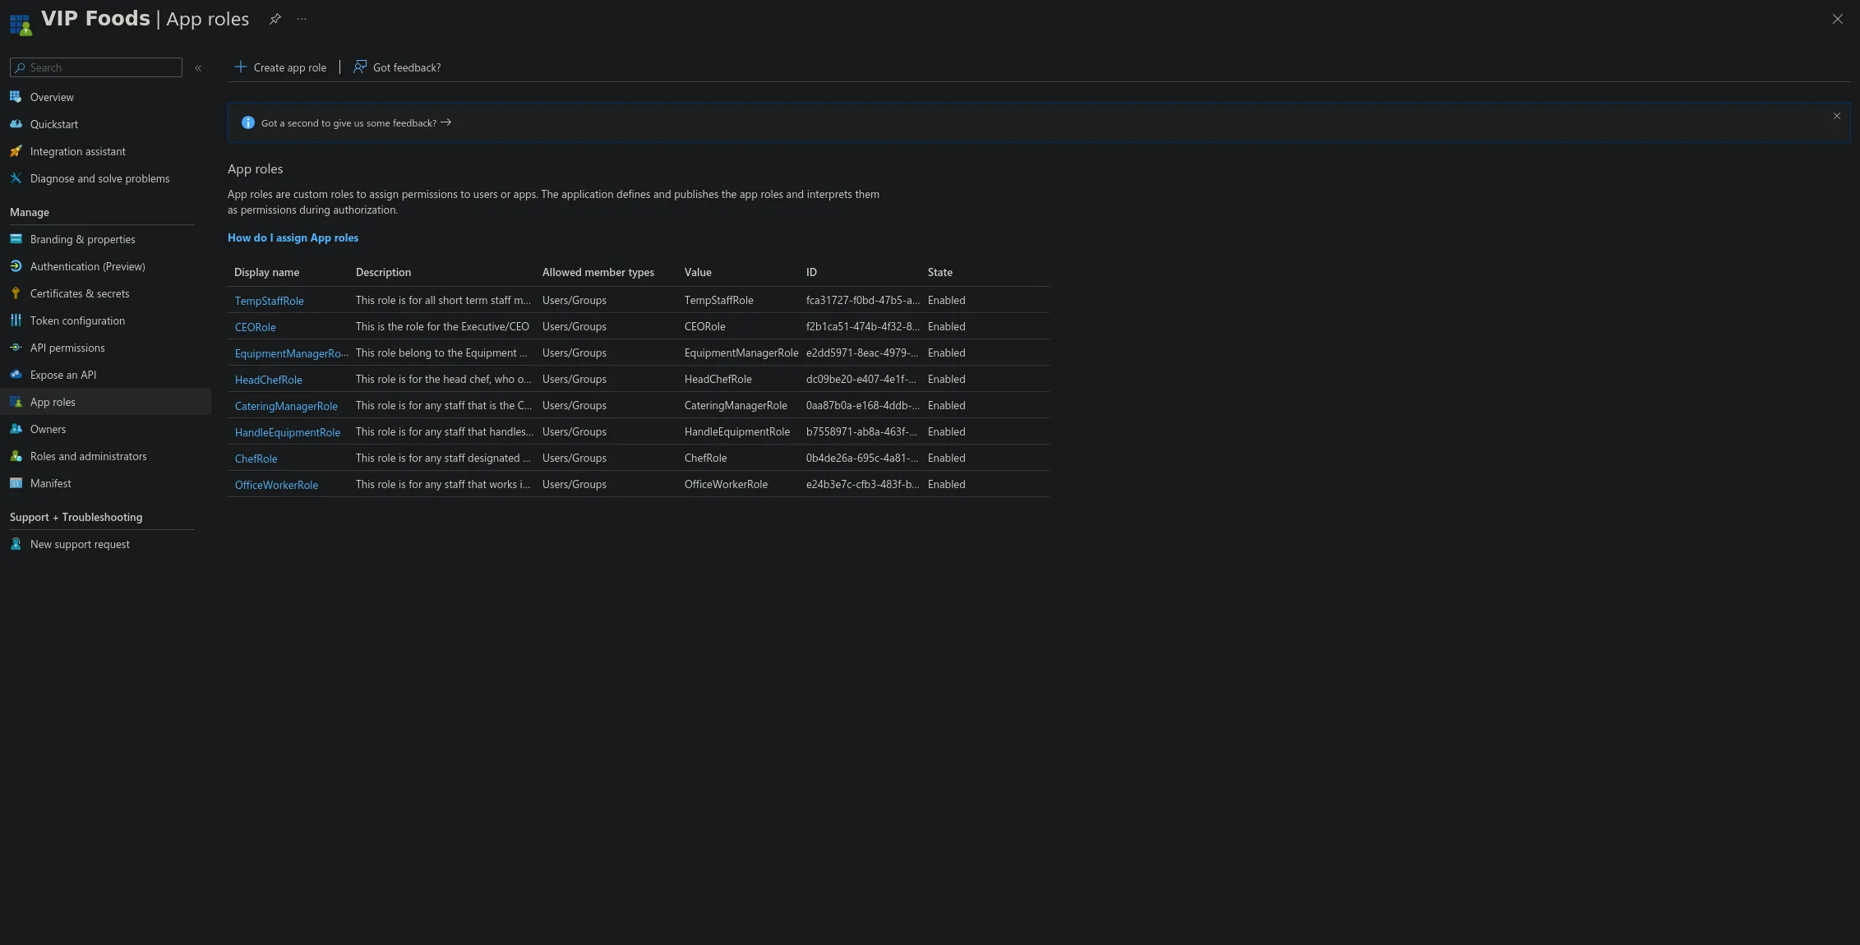Open Authentication (Preview) settings
Viewport: 1860px width, 945px height.
pos(88,266)
